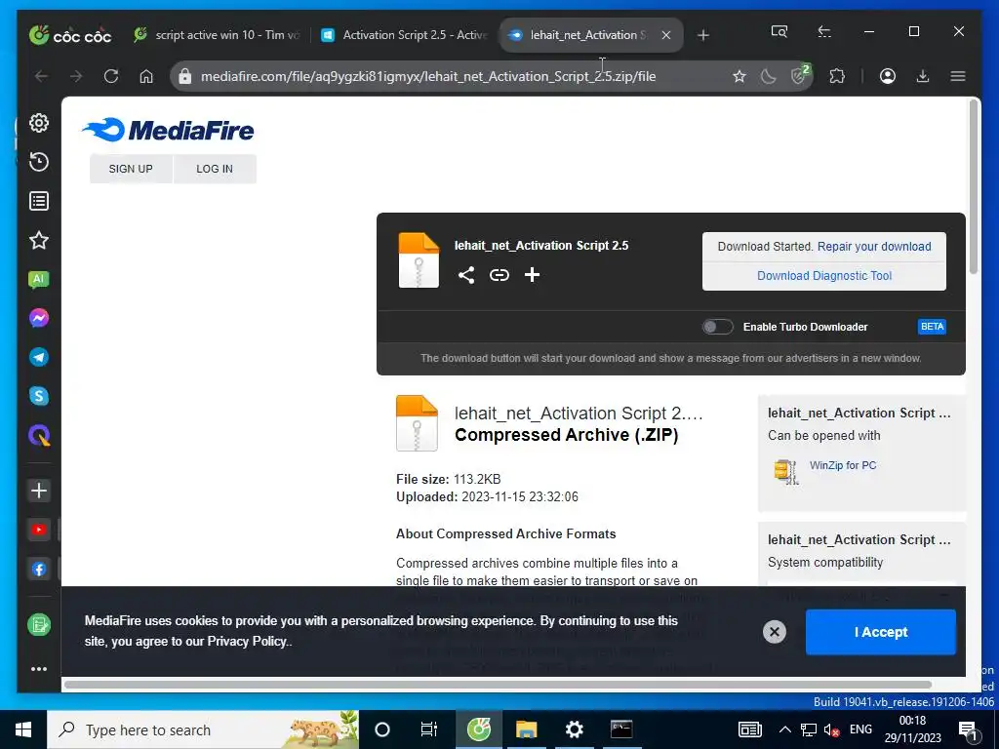Enable Turbo Downloader switch
This screenshot has width=999, height=749.
(717, 327)
